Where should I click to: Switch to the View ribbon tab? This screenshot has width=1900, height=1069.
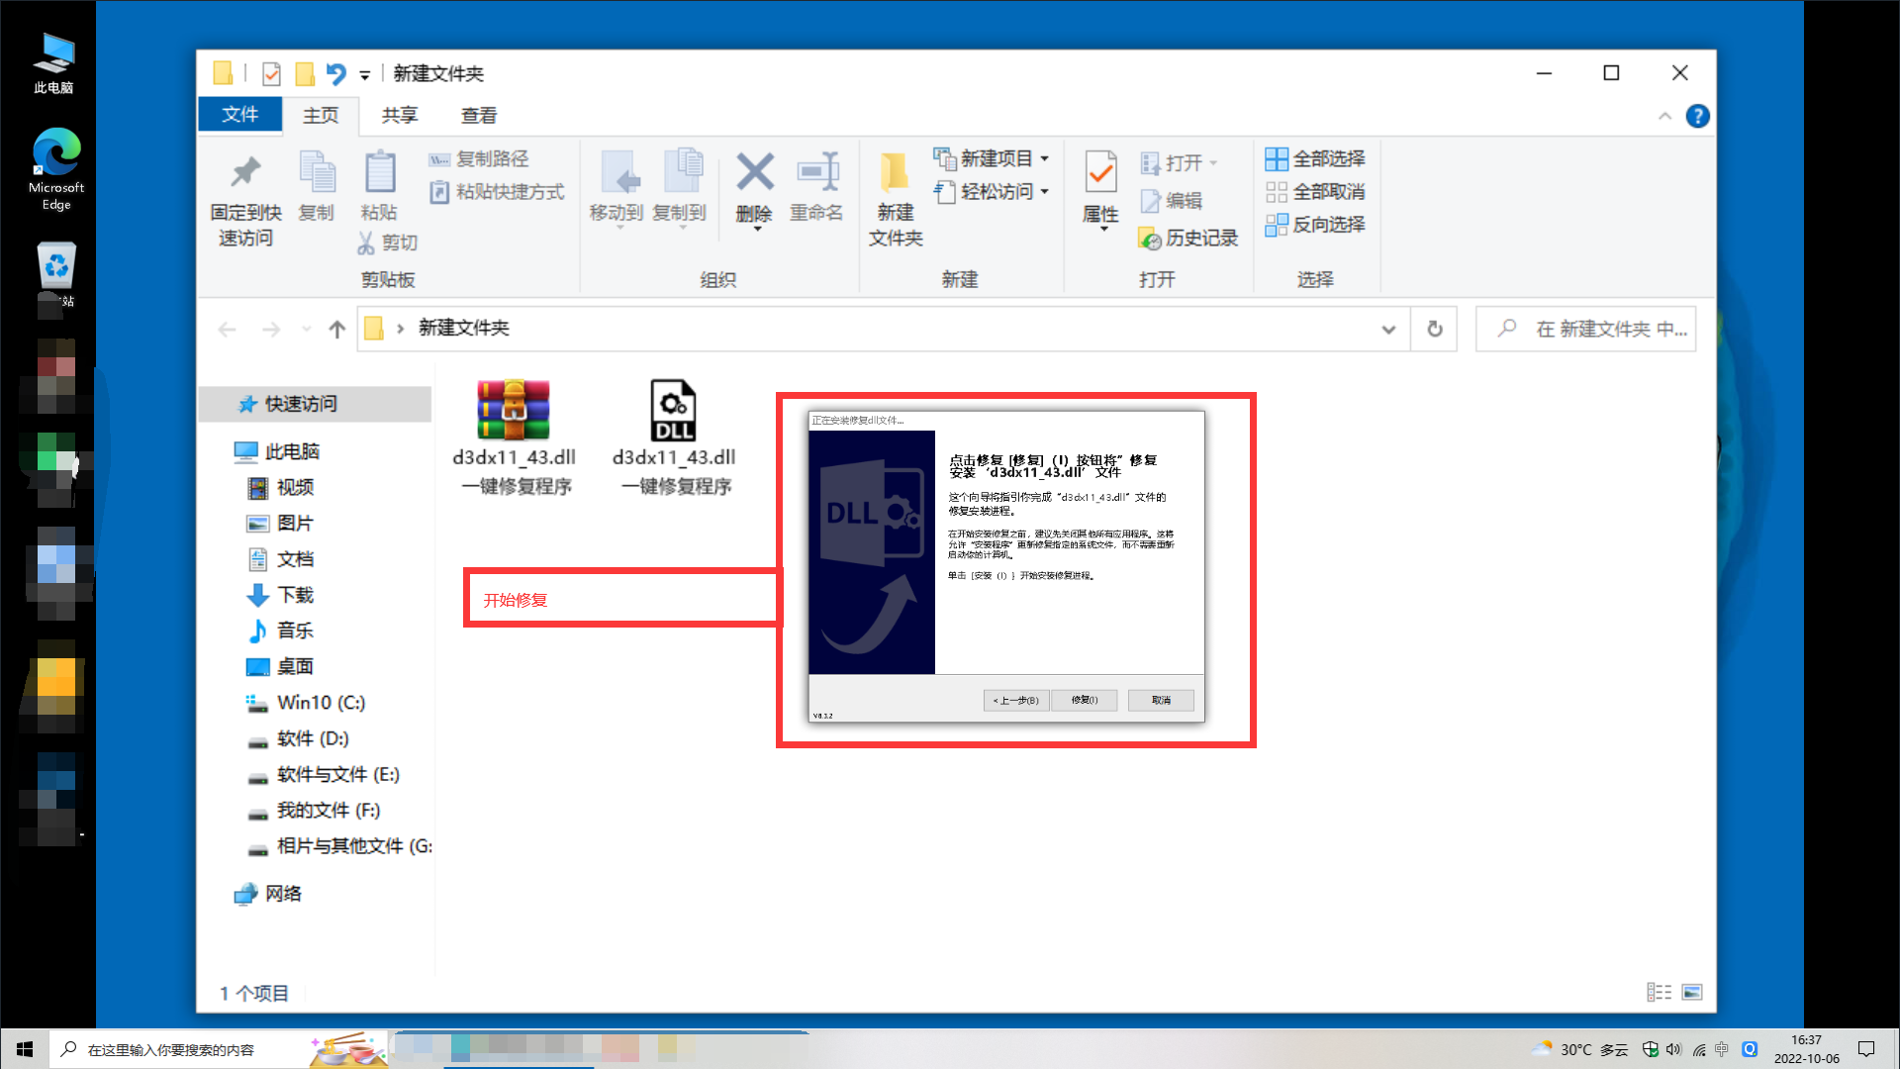[x=479, y=115]
